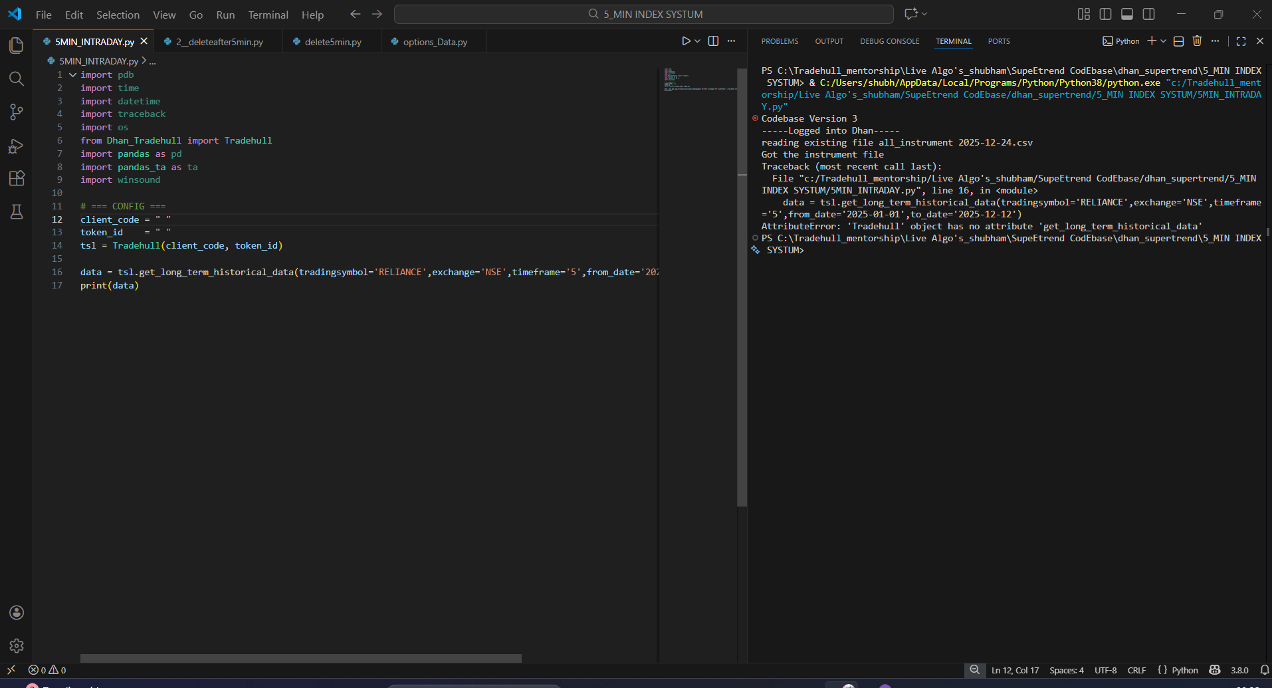Switch to the PROBLEMS panel tab
Viewport: 1272px width, 688px height.
780,41
